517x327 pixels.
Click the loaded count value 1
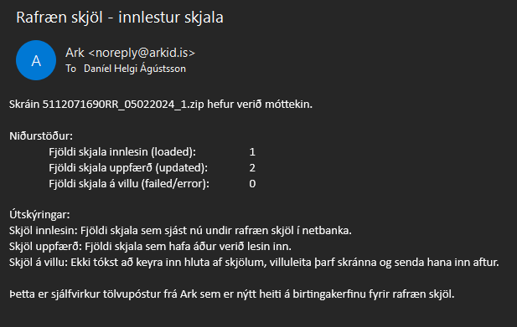tap(252, 151)
